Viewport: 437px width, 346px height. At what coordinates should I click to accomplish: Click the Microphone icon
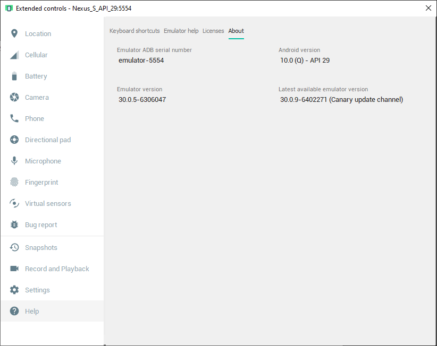tap(14, 161)
